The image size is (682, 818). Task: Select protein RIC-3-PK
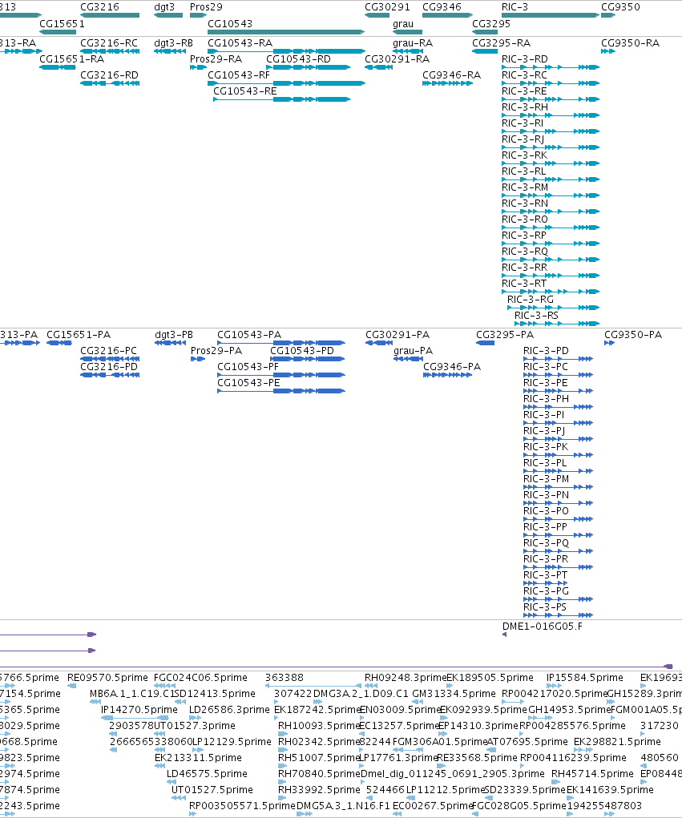[x=547, y=446]
